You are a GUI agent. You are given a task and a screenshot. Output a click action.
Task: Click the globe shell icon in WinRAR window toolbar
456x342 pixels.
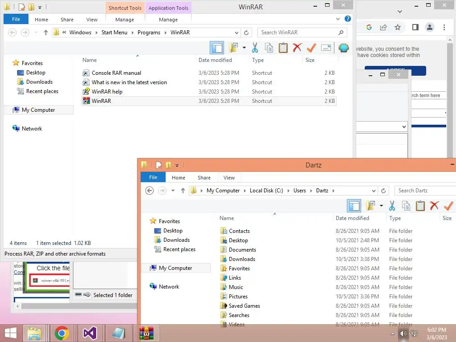(x=343, y=48)
